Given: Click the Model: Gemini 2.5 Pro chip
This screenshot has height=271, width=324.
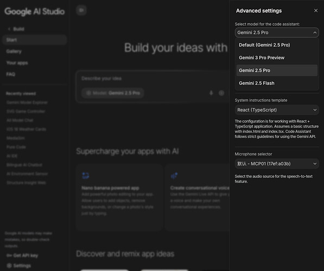Looking at the screenshot, I should [113, 93].
